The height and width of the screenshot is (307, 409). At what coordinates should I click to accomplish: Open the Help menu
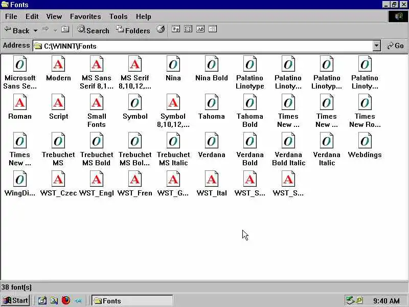coord(144,17)
